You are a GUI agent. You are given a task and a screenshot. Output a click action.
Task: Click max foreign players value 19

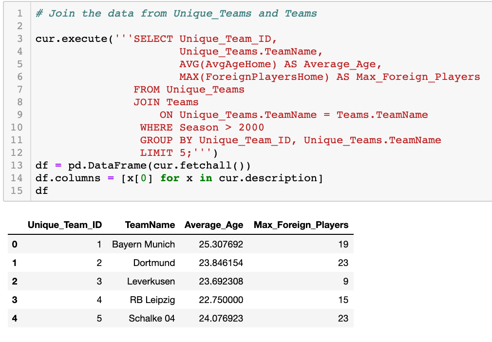pos(343,245)
